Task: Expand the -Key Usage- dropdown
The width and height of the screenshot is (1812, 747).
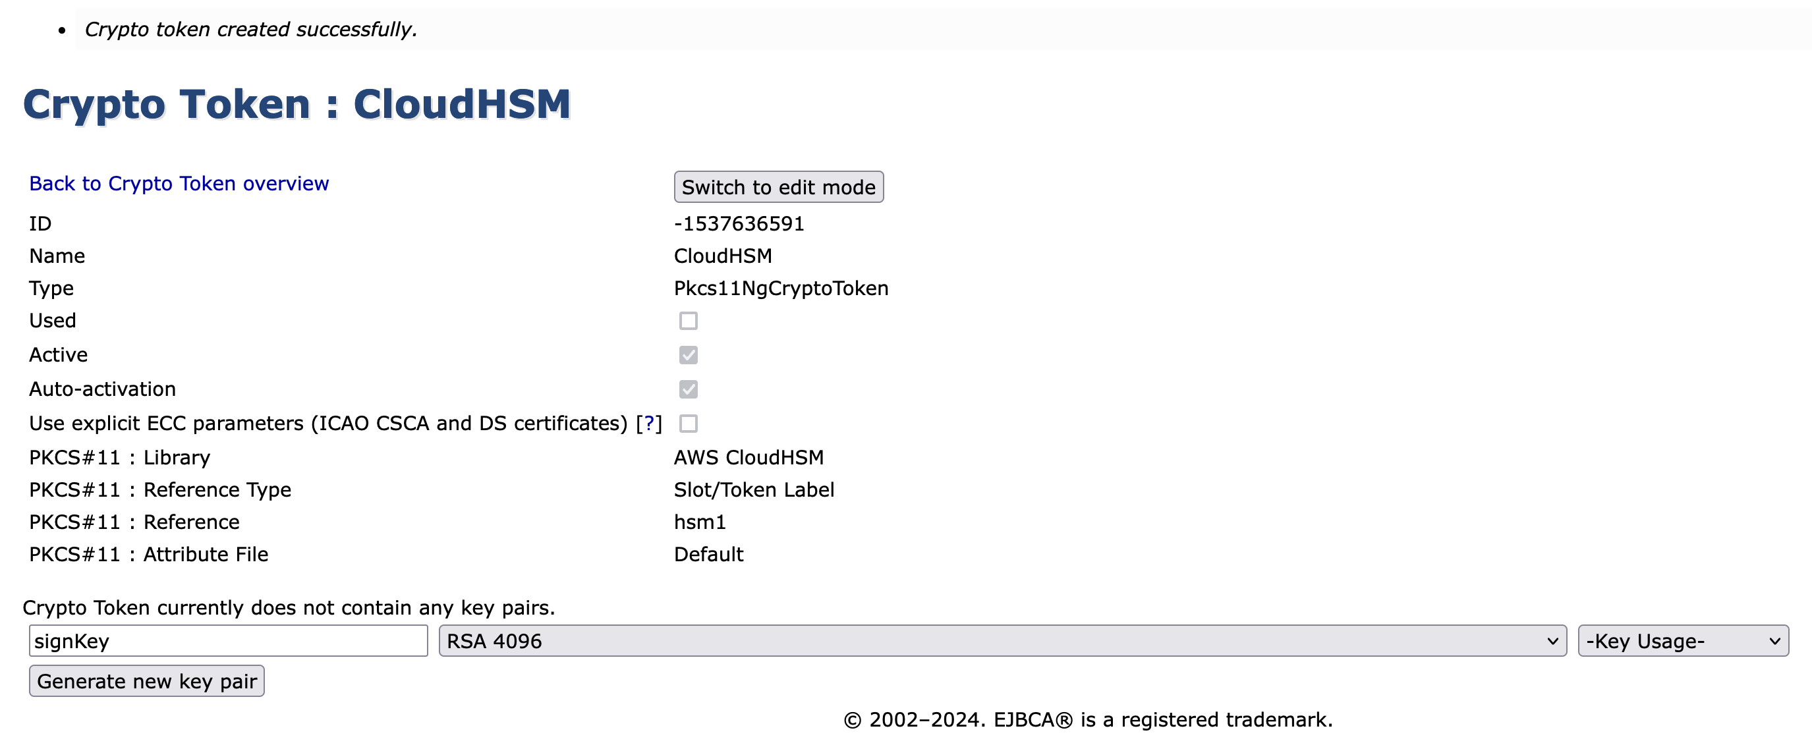Action: point(1682,641)
